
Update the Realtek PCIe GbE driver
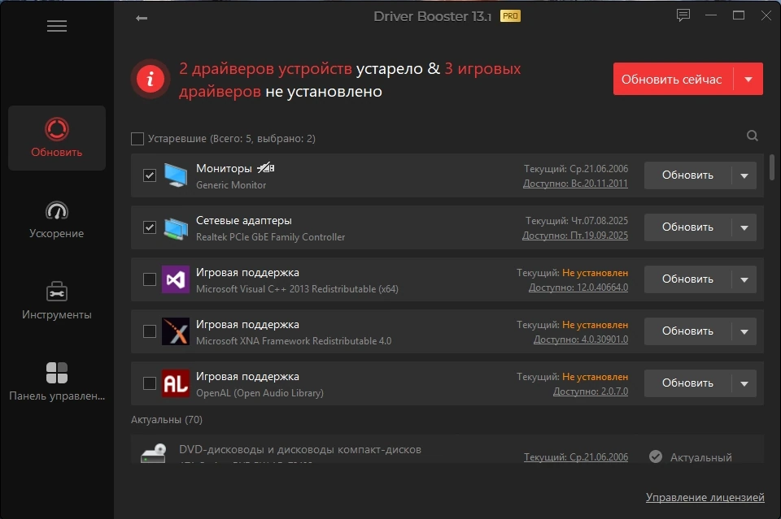point(687,227)
